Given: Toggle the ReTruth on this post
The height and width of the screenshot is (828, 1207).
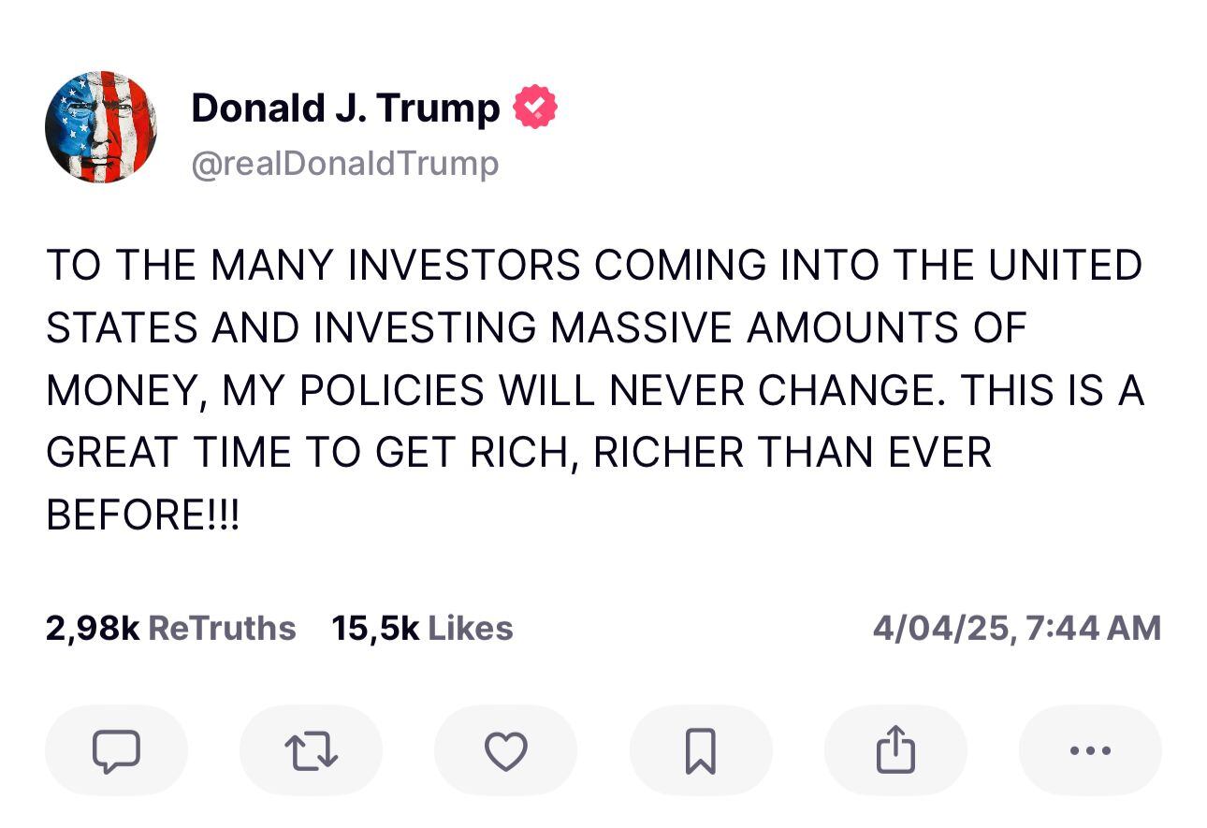Looking at the screenshot, I should [312, 749].
